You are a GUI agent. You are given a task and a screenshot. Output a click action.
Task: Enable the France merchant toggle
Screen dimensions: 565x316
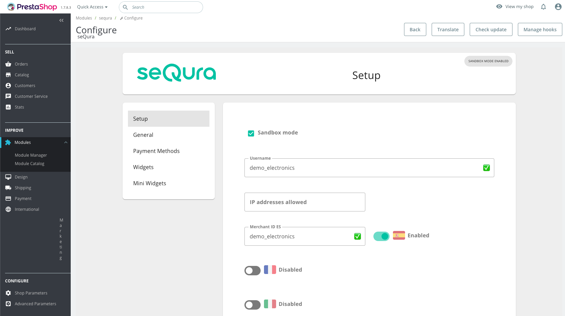[253, 271]
